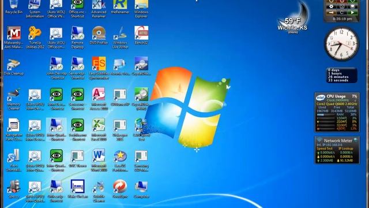Open the System Information shortcut

click(x=35, y=9)
